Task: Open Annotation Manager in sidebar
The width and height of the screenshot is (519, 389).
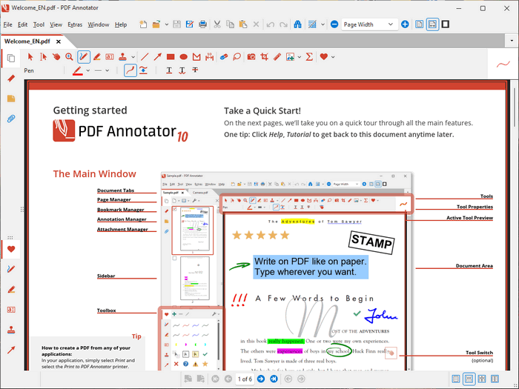Action: pos(11,99)
